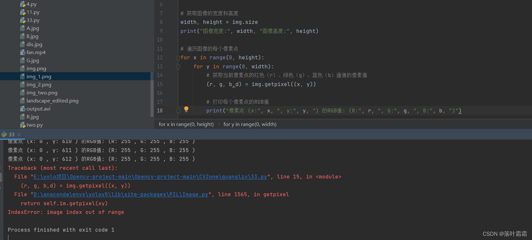
Task: Click the print("图像宽度:") statement on line 9
Action: [249, 31]
